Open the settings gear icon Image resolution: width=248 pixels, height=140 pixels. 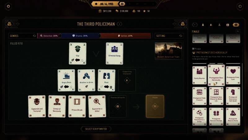[8, 6]
